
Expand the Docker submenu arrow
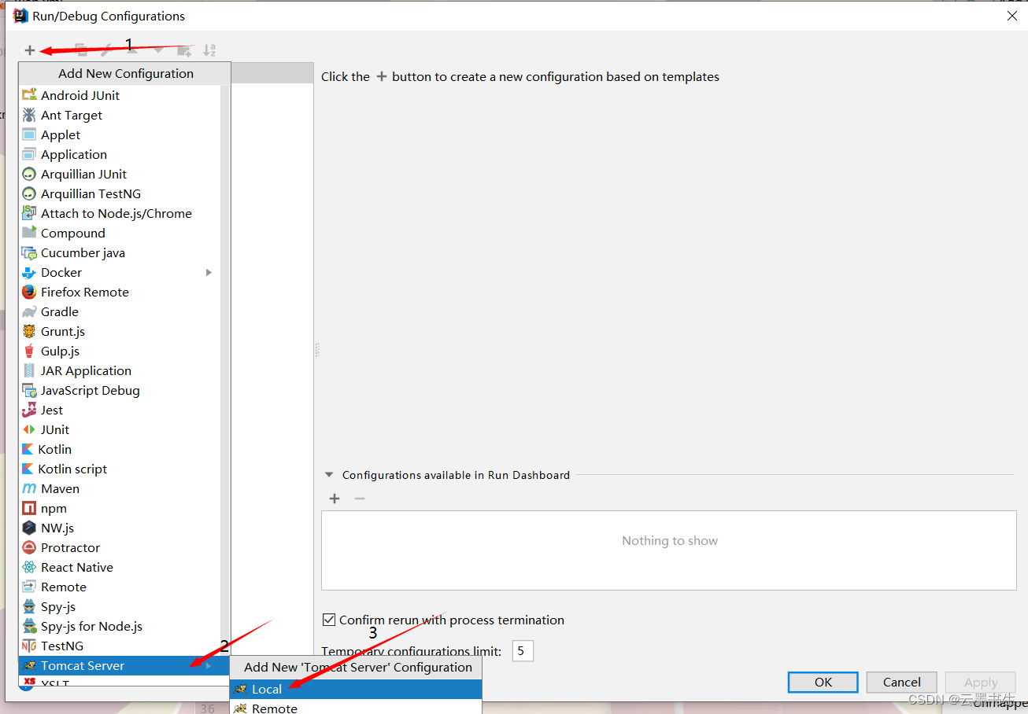click(209, 272)
